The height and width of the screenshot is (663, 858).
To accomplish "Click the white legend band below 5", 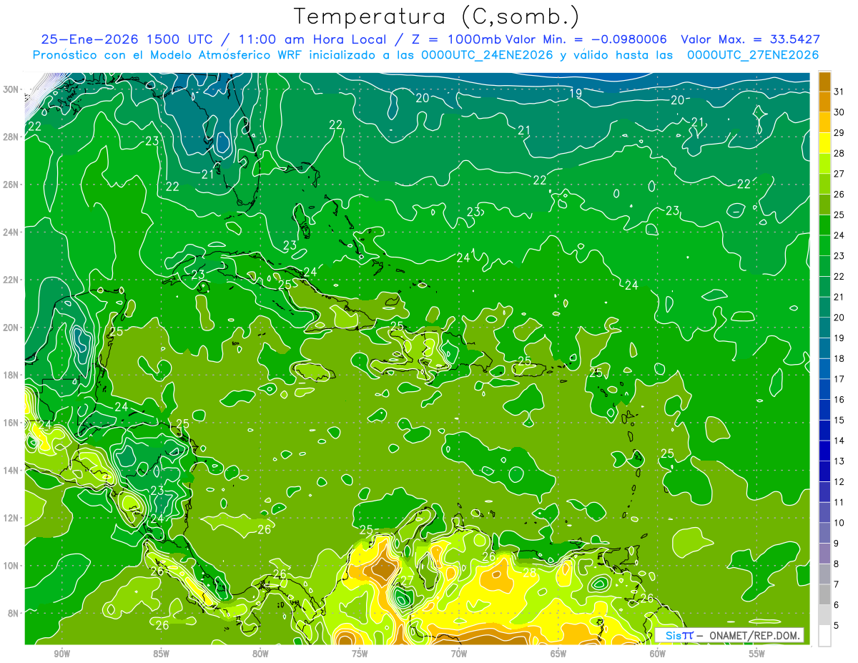I will [x=824, y=636].
